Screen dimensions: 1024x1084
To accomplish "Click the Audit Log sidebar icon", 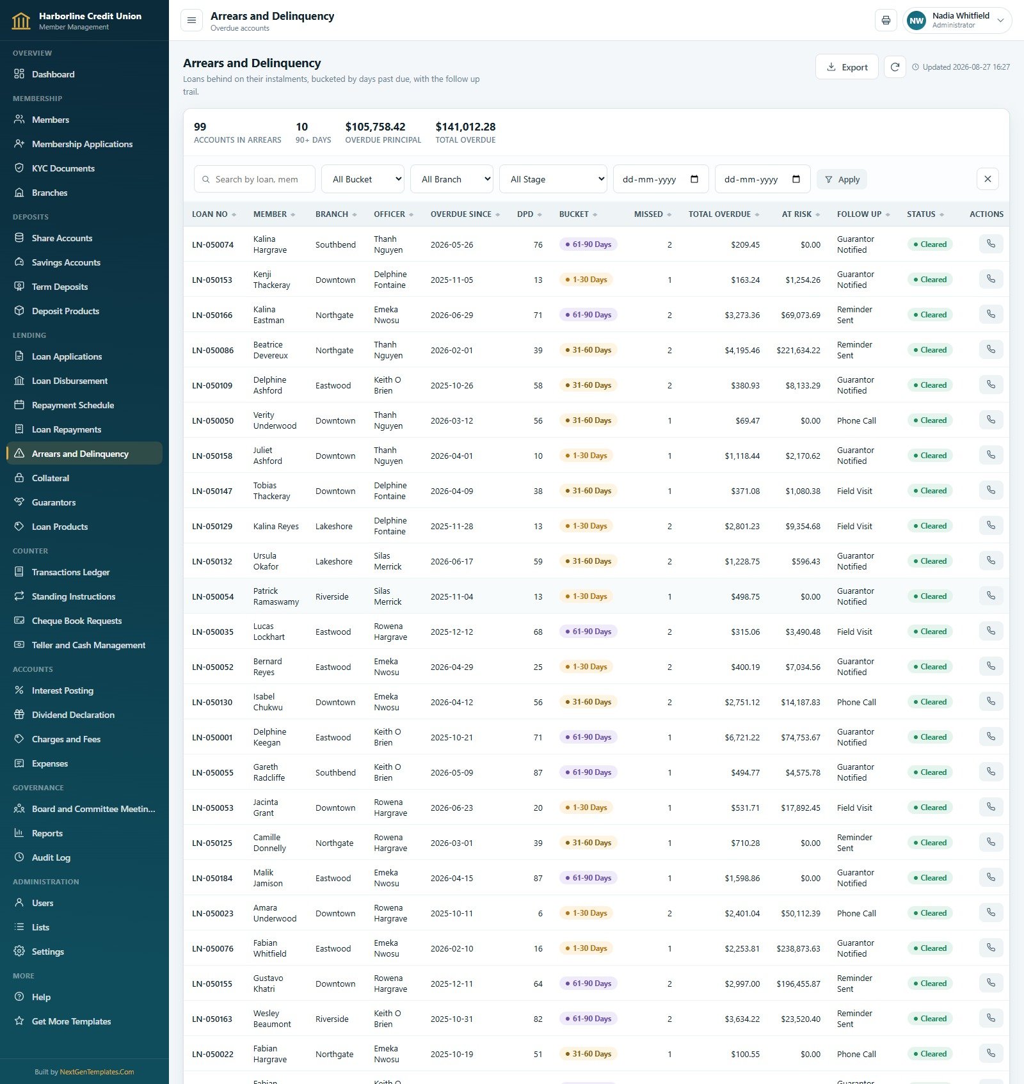I will (19, 857).
